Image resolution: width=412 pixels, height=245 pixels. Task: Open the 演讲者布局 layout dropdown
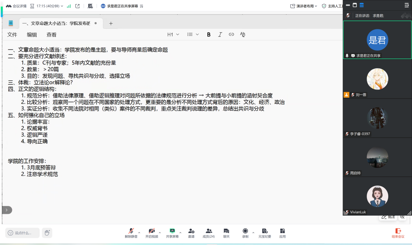pos(304,6)
